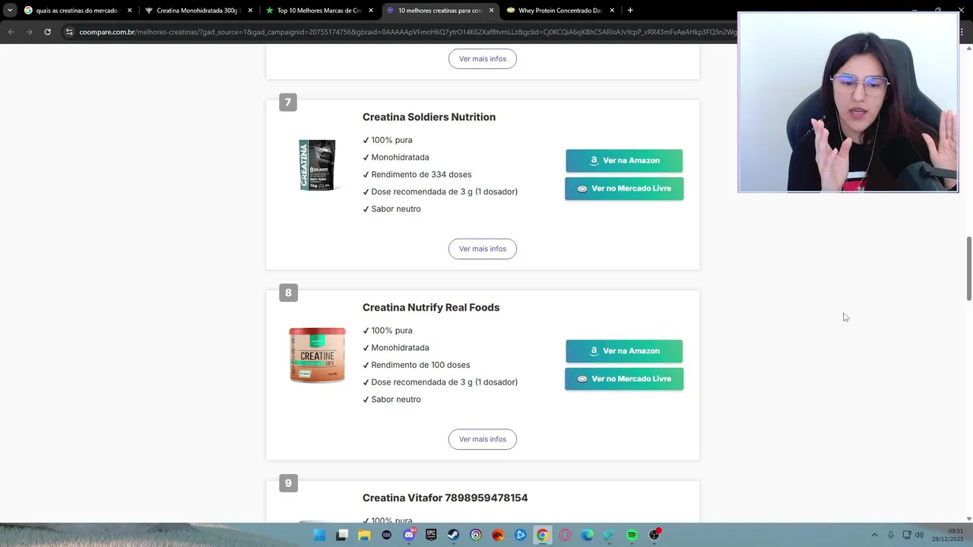Open volume control tray icon

919,535
